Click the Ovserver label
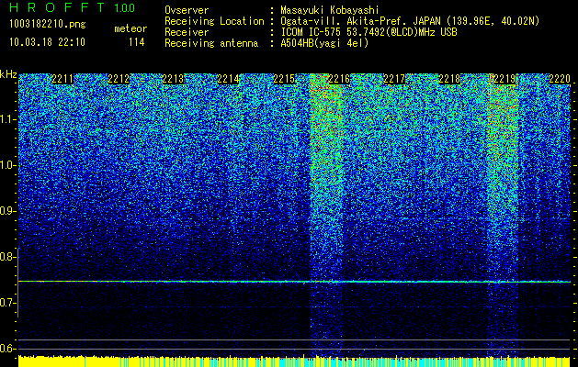This screenshot has height=367, width=578. point(187,10)
